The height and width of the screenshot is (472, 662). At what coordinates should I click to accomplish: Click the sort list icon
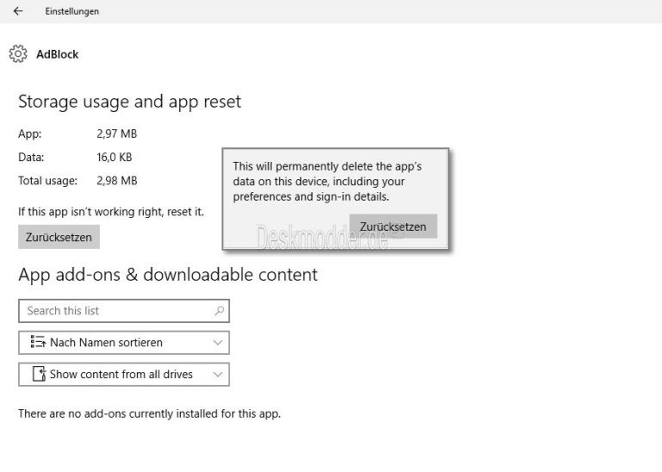[38, 342]
